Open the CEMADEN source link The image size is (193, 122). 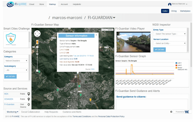click(9, 99)
